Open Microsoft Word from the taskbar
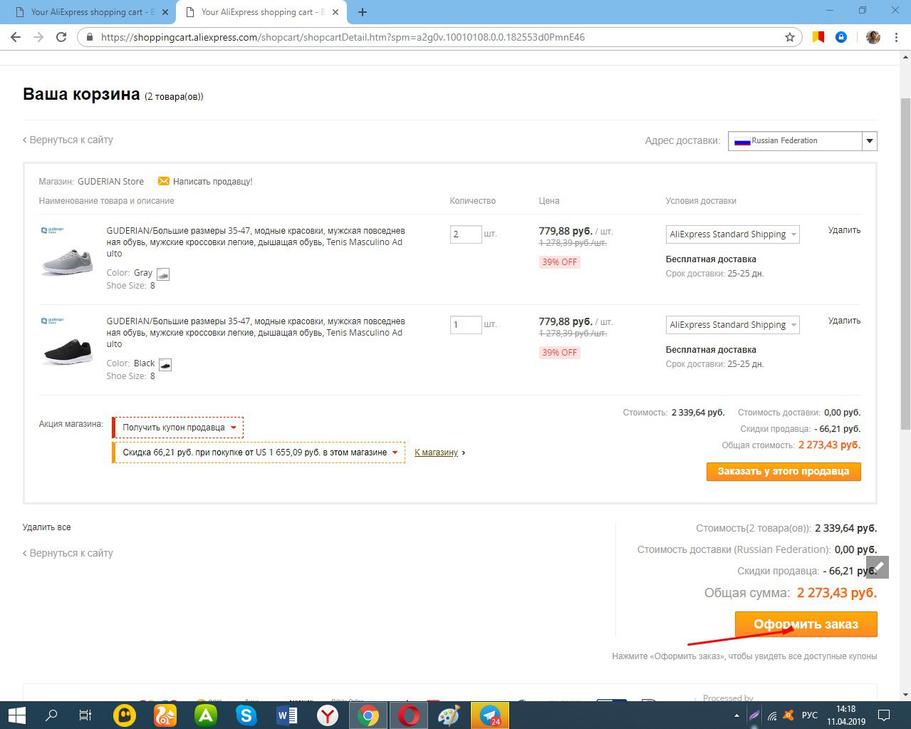 (x=287, y=715)
